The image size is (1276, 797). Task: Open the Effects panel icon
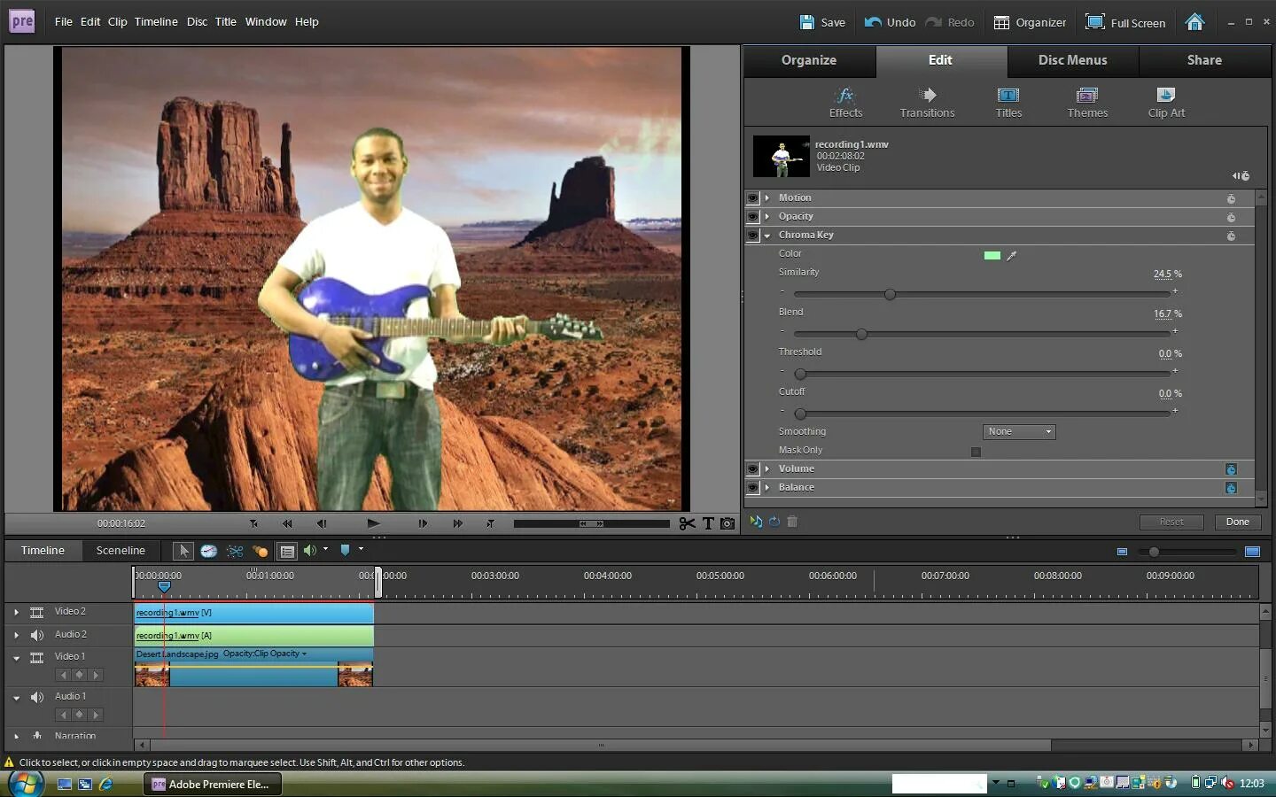(845, 96)
